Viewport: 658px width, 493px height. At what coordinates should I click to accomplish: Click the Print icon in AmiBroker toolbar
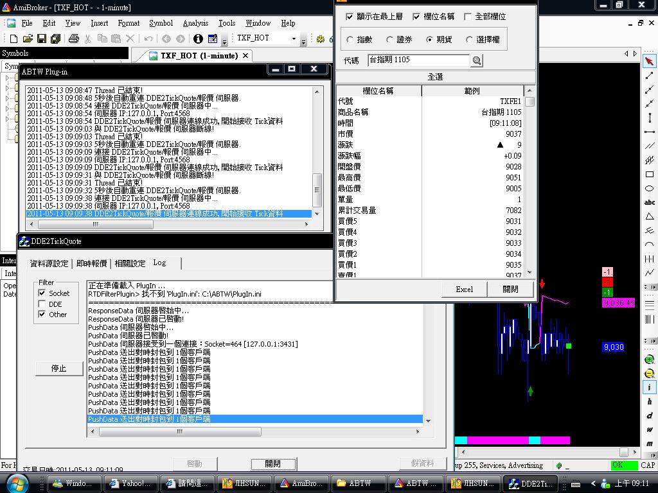point(74,39)
